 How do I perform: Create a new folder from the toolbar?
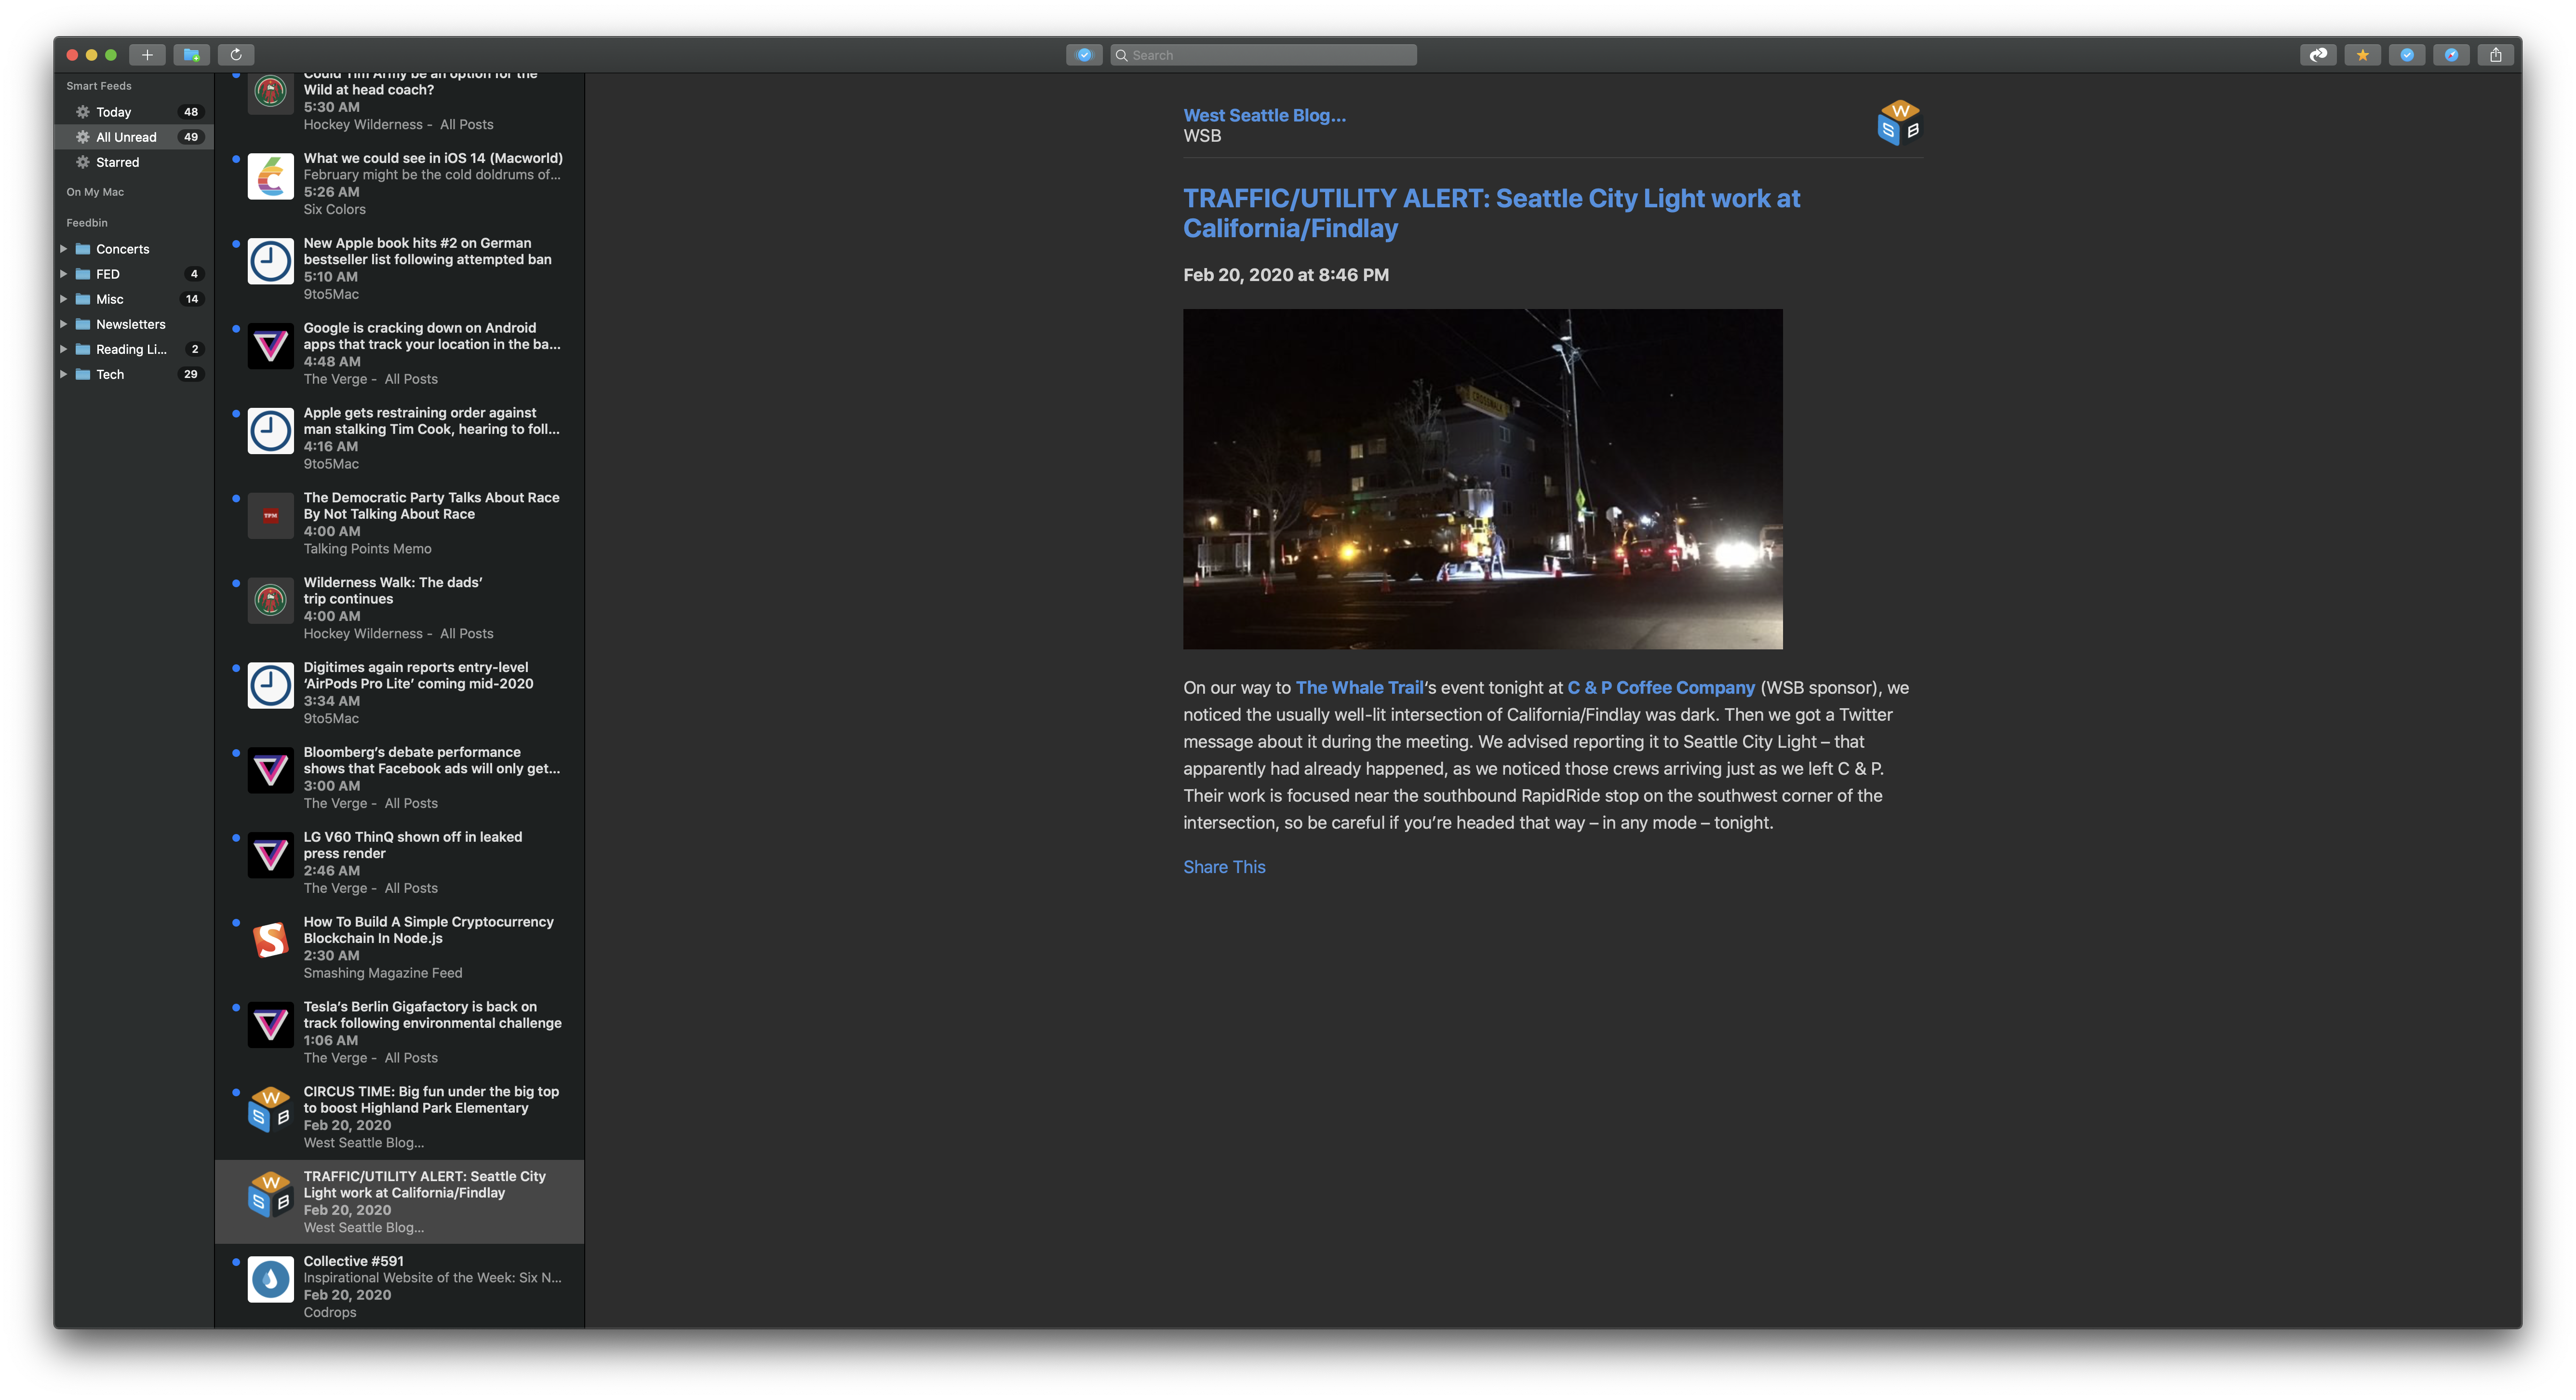(191, 55)
